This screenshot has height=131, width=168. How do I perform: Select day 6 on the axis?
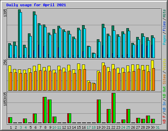click(35, 127)
